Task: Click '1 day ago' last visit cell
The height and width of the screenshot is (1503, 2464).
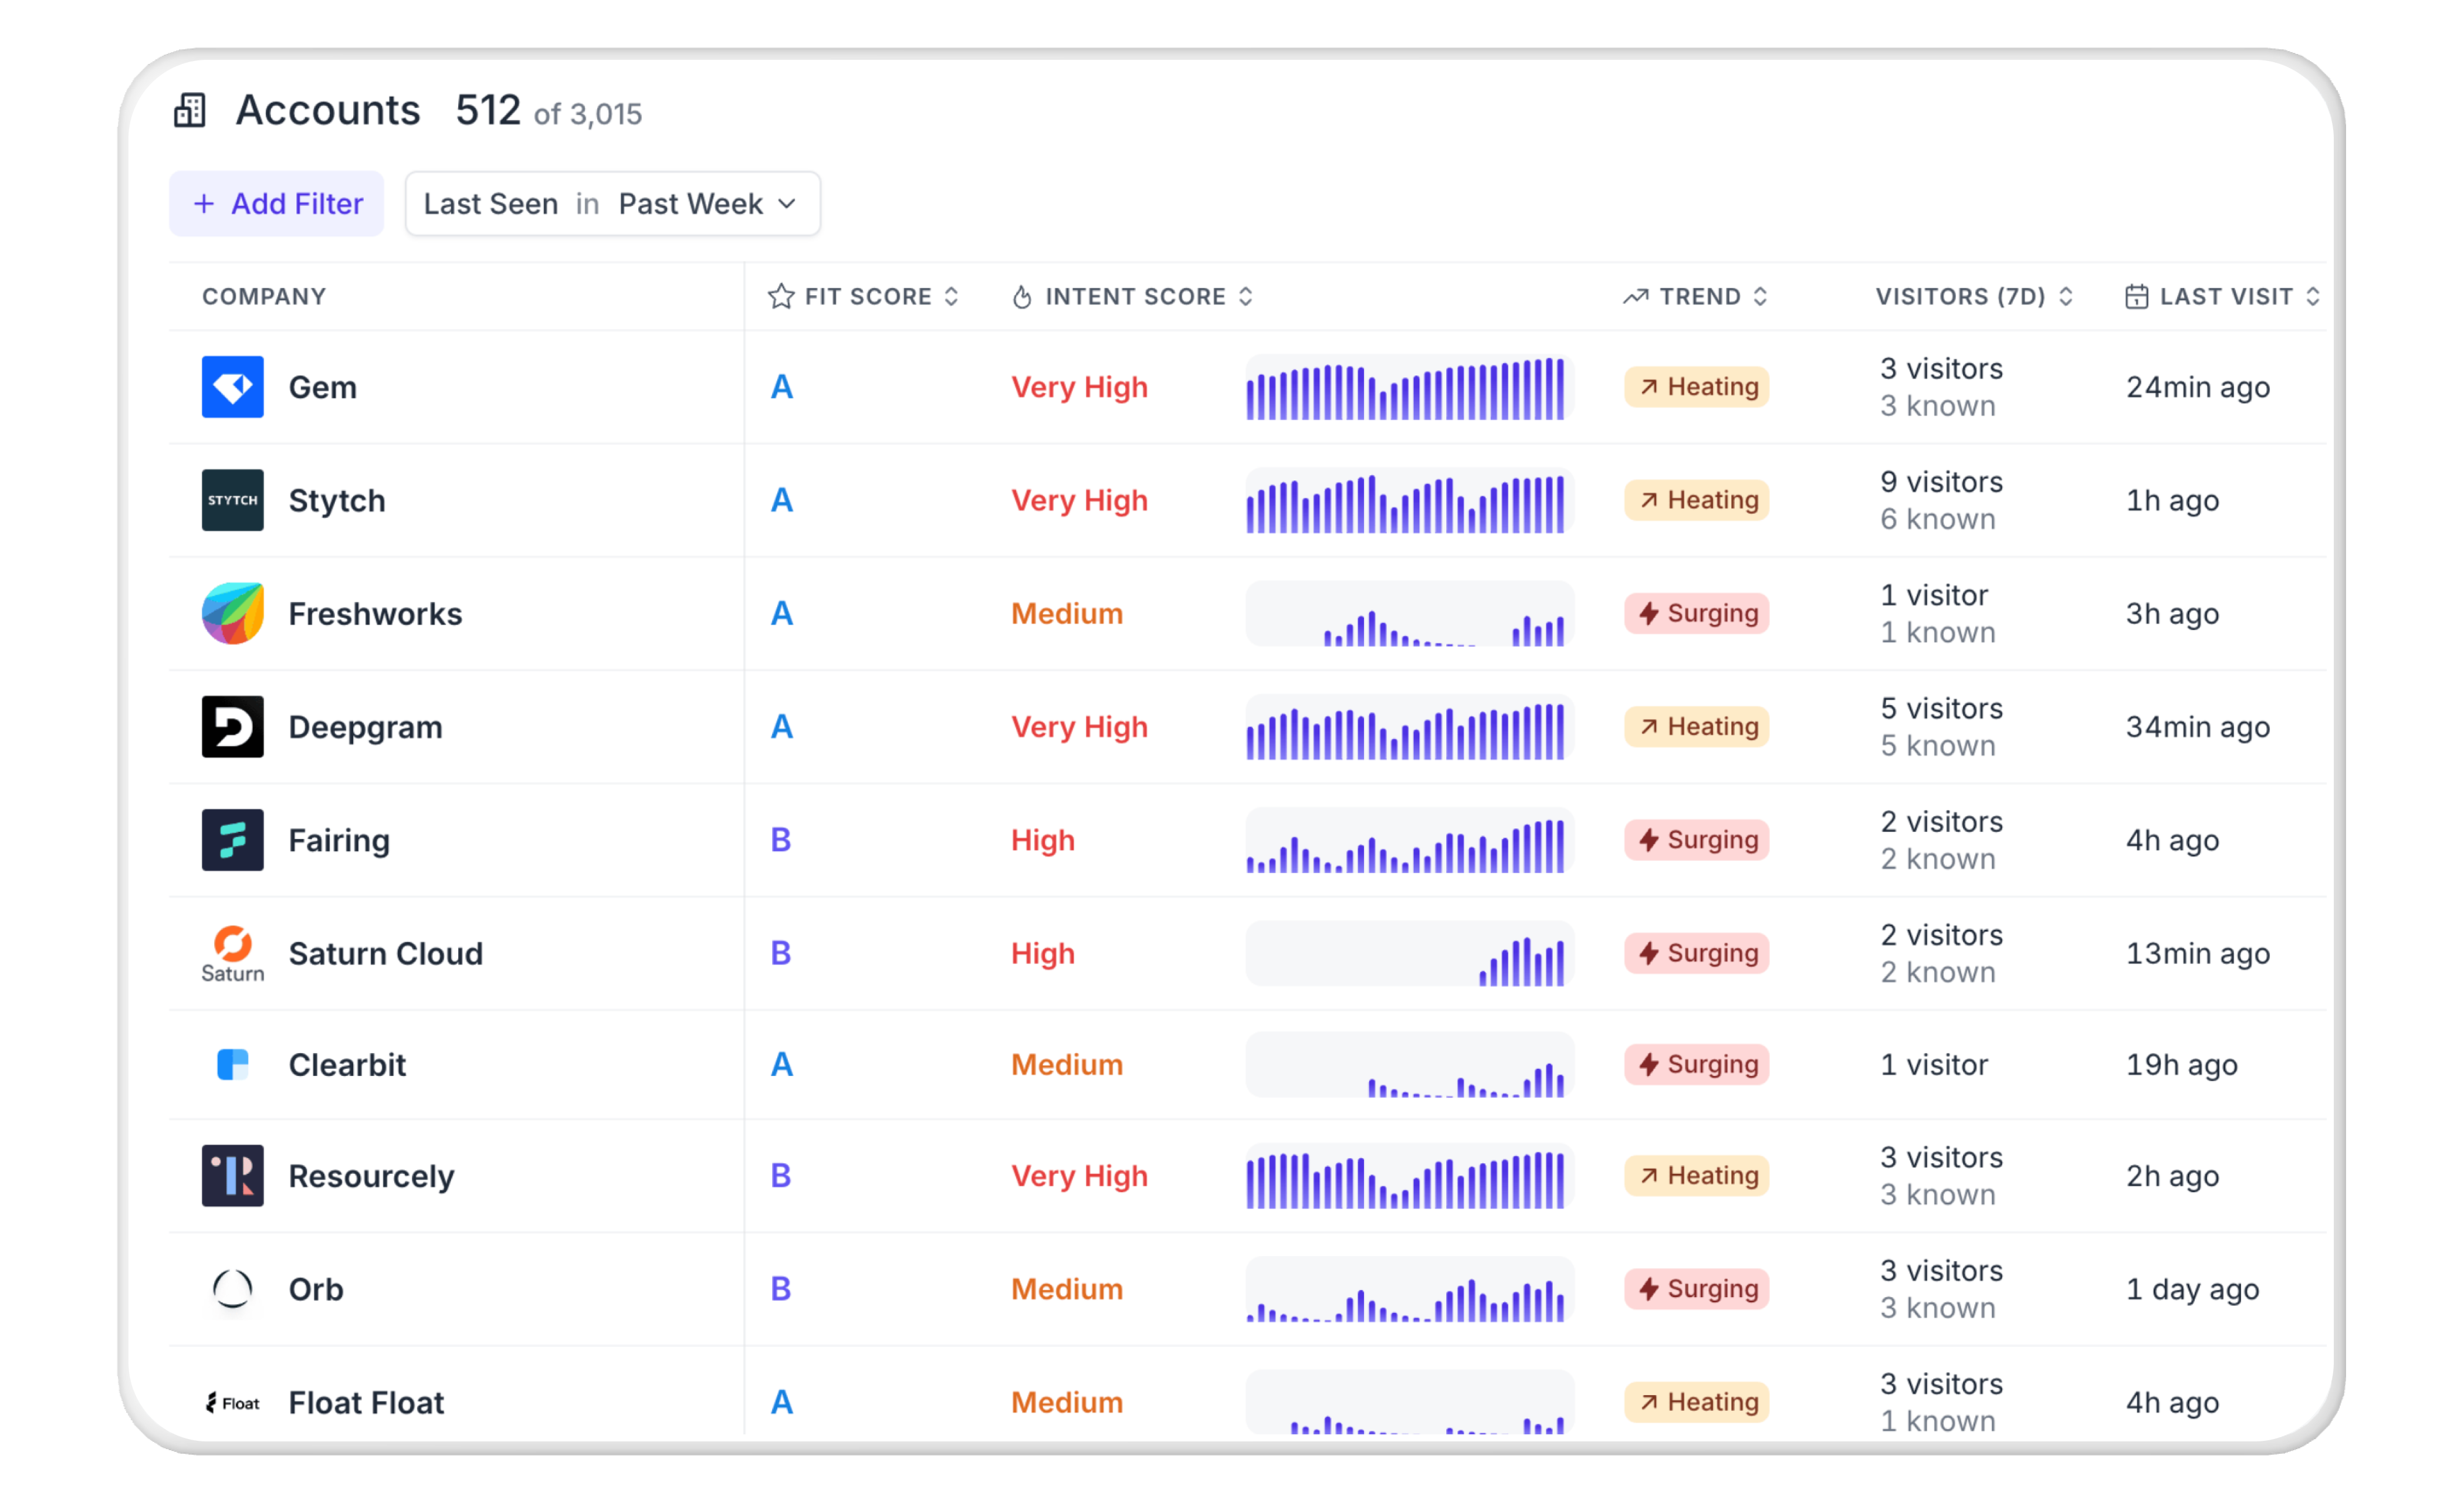Action: [2193, 1290]
